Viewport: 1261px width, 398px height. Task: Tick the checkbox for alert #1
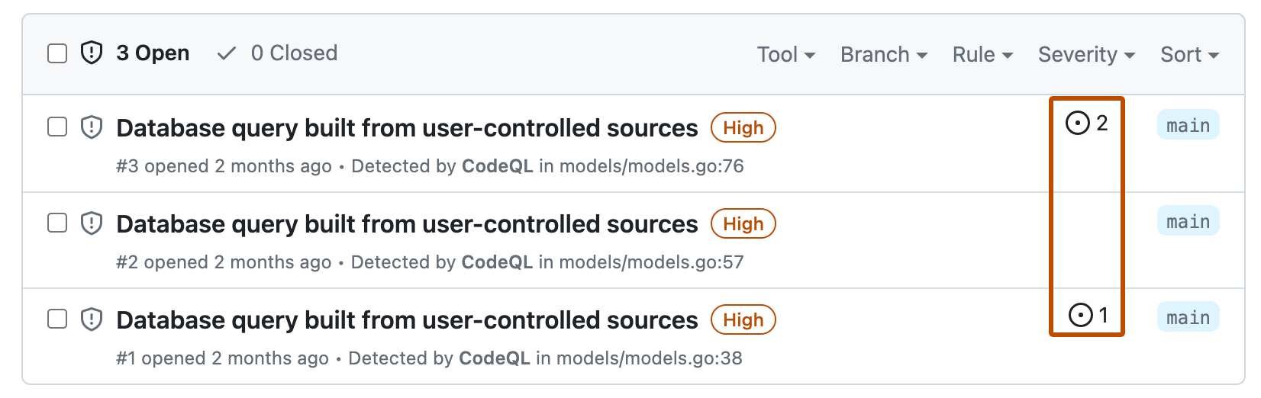tap(57, 319)
